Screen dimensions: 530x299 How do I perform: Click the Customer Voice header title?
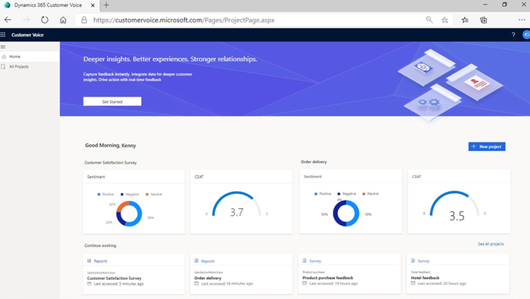point(28,35)
